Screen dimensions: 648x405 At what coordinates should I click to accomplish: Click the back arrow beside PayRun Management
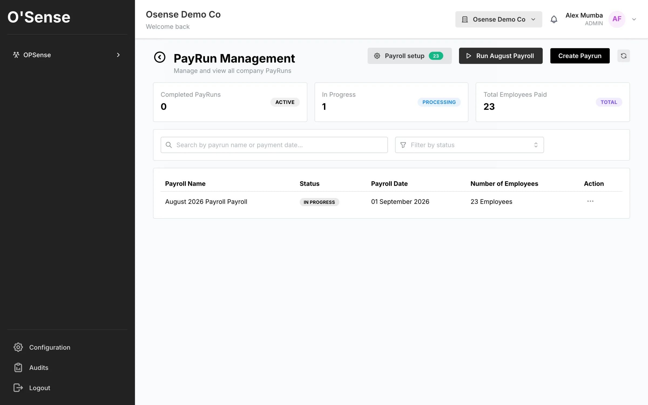160,57
